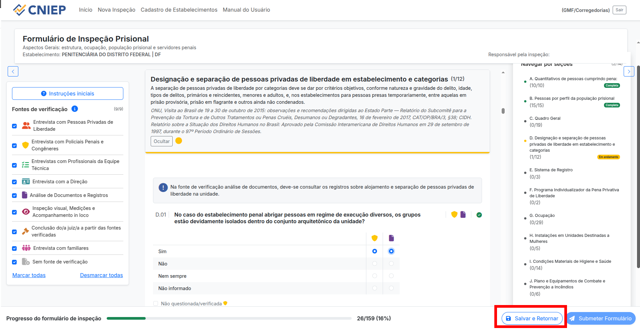640x330 pixels.
Task: Click the green check icon next to D.01
Action: click(479, 215)
